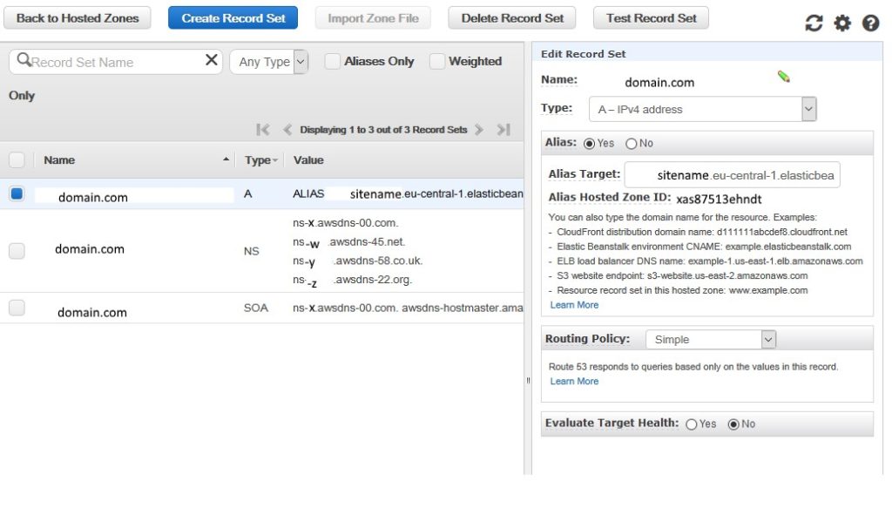The height and width of the screenshot is (515, 892).
Task: Check the NS record row checkbox
Action: pyautogui.click(x=16, y=249)
